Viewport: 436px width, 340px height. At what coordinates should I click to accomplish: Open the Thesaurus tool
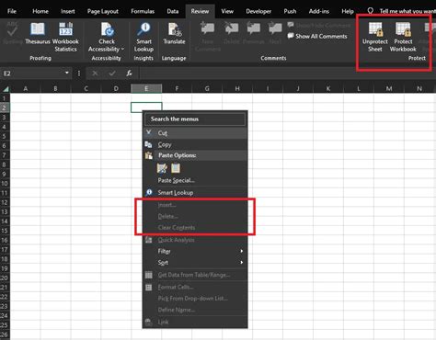pos(38,34)
